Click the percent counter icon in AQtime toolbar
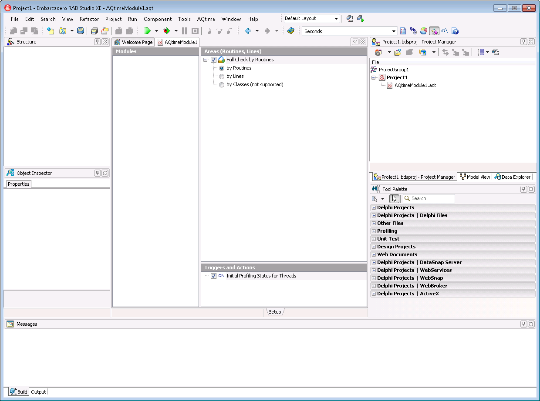 click(413, 31)
